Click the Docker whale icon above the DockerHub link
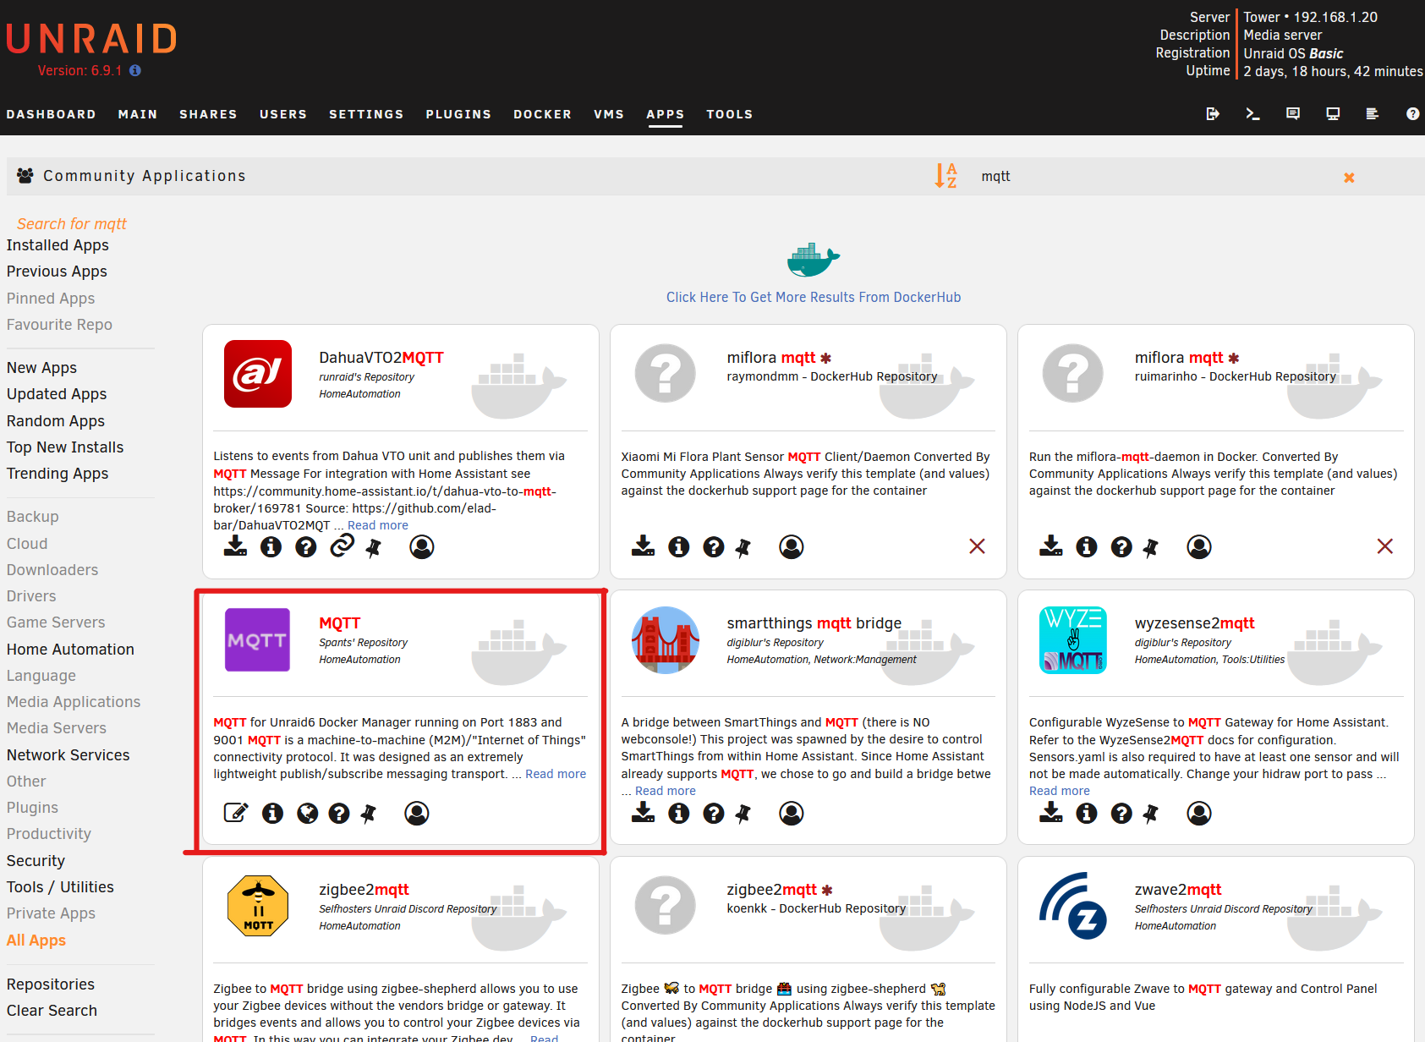1425x1042 pixels. (813, 260)
